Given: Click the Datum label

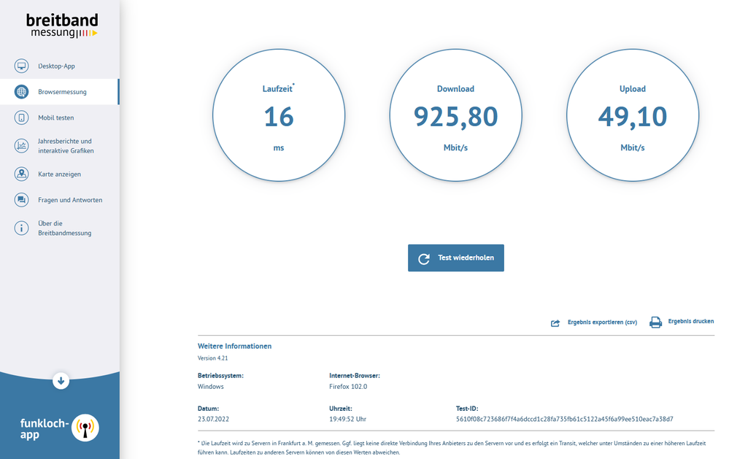Looking at the screenshot, I should coord(208,409).
